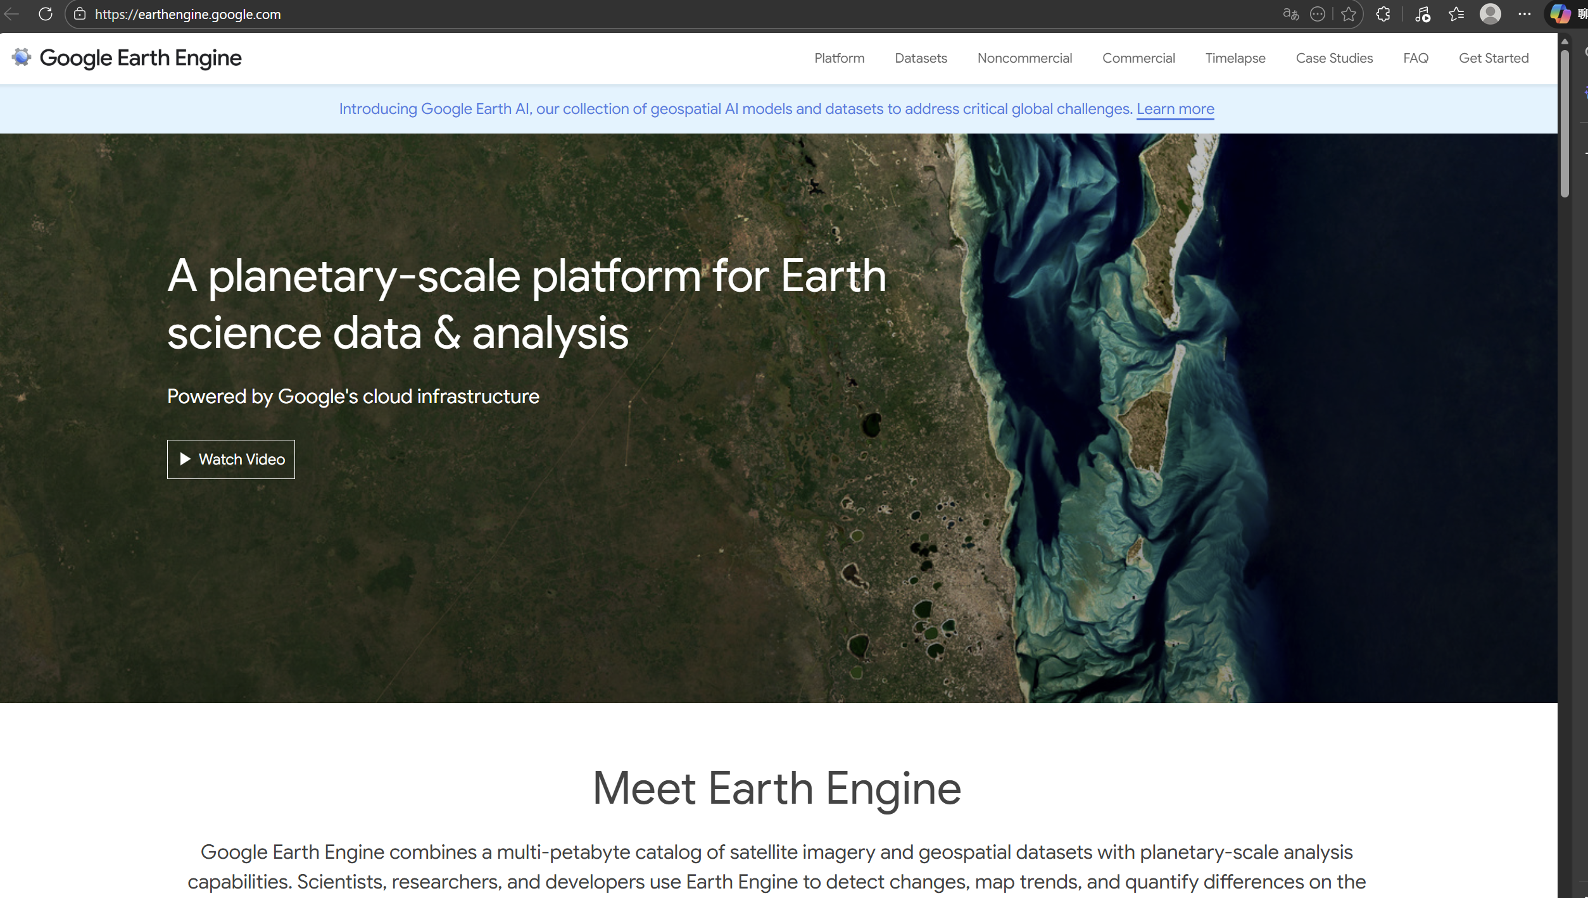
Task: Open the media controls music icon
Action: coord(1423,14)
